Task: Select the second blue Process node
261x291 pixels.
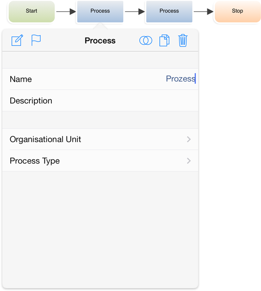Action: 169,12
